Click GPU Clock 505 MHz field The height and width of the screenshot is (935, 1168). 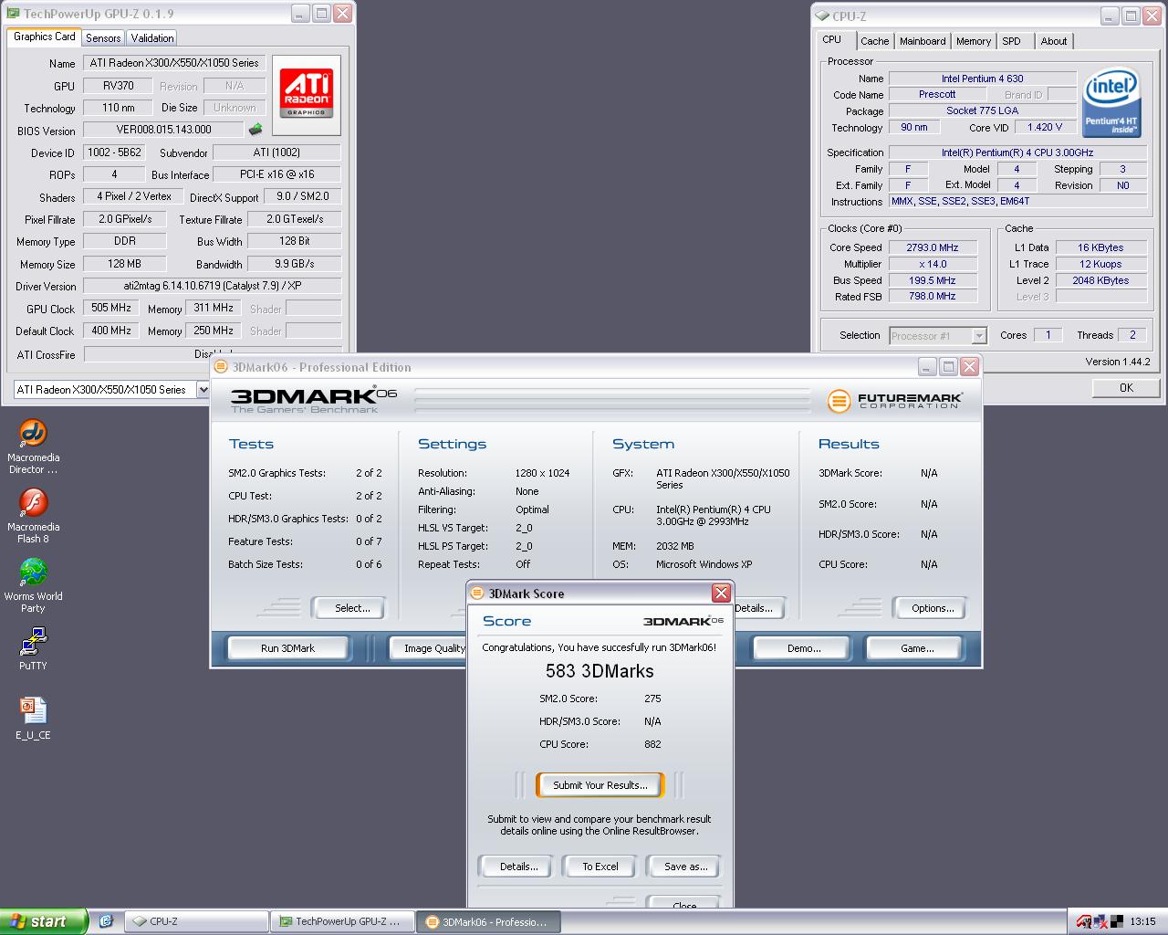pyautogui.click(x=111, y=309)
